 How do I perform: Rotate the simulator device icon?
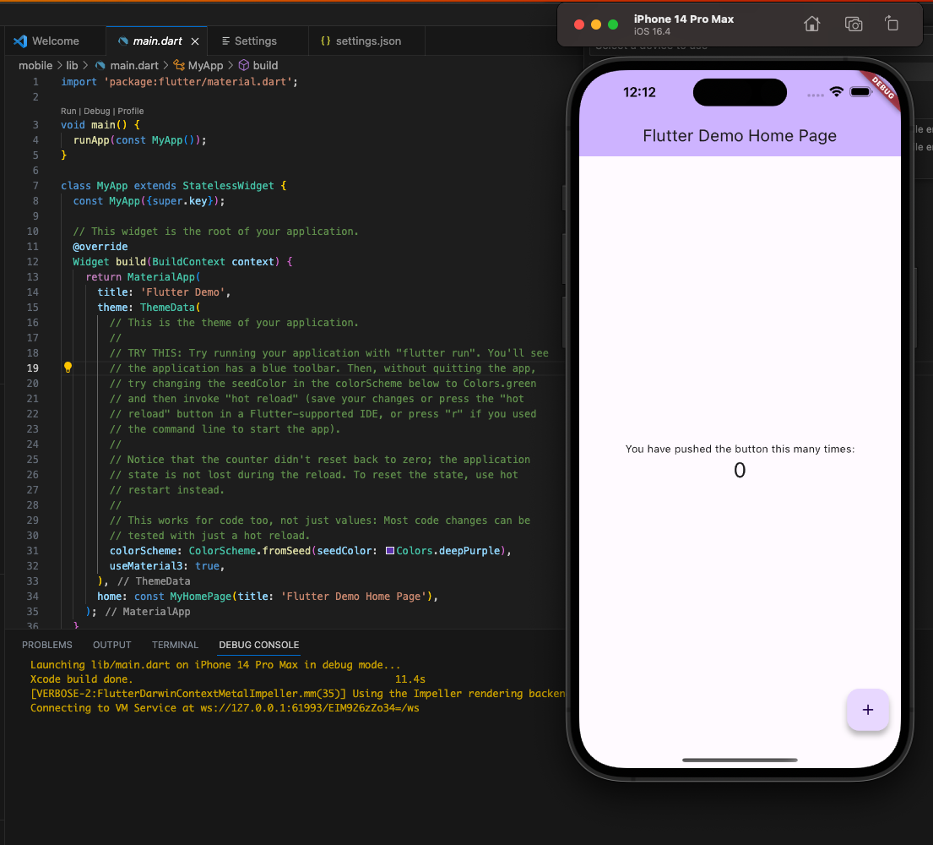point(892,24)
